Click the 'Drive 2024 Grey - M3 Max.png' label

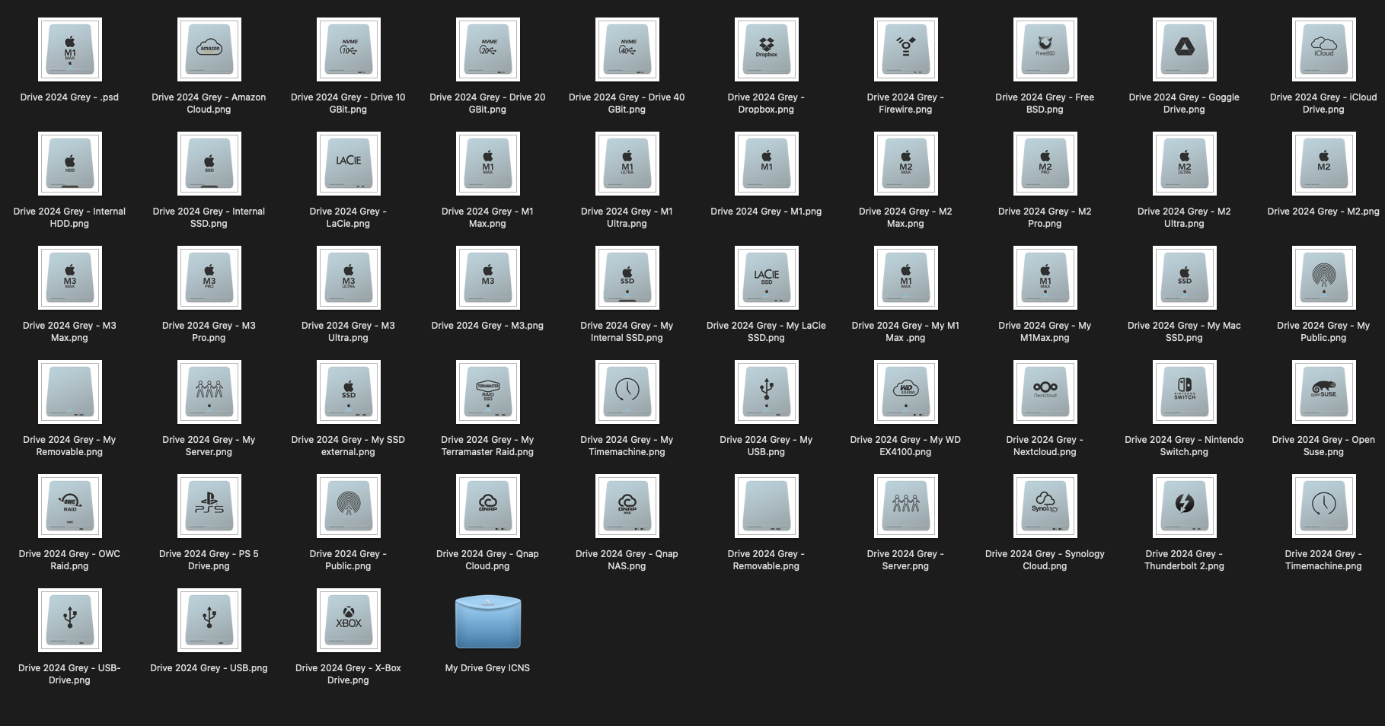[69, 332]
